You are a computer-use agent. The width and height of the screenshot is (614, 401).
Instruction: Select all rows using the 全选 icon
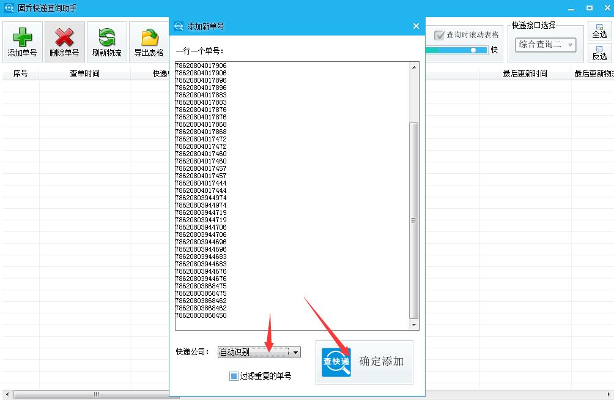tap(600, 31)
